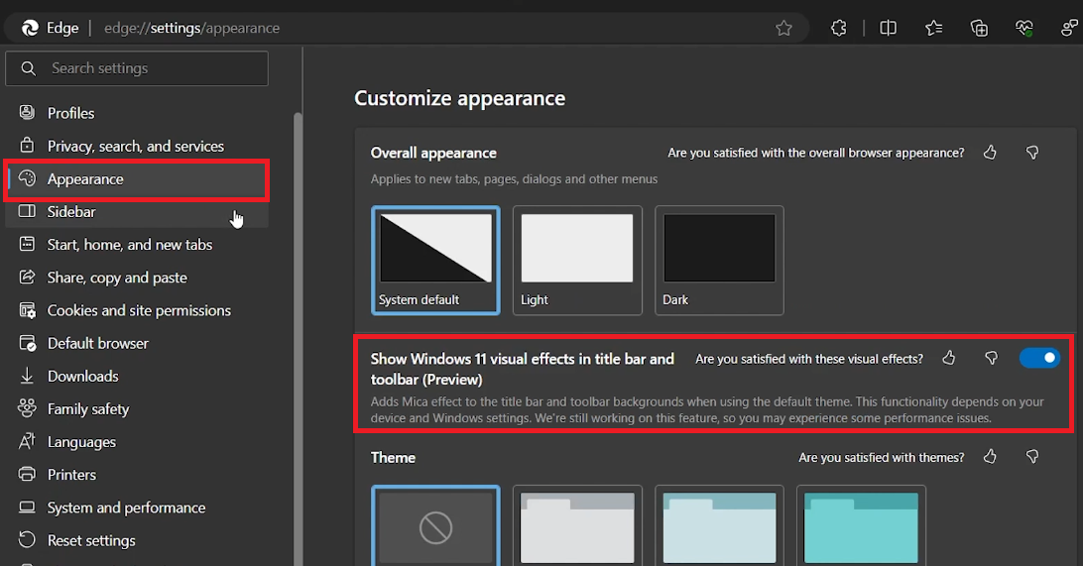Open Privacy, search, and services page
Viewport: 1083px width, 566px height.
[137, 146]
